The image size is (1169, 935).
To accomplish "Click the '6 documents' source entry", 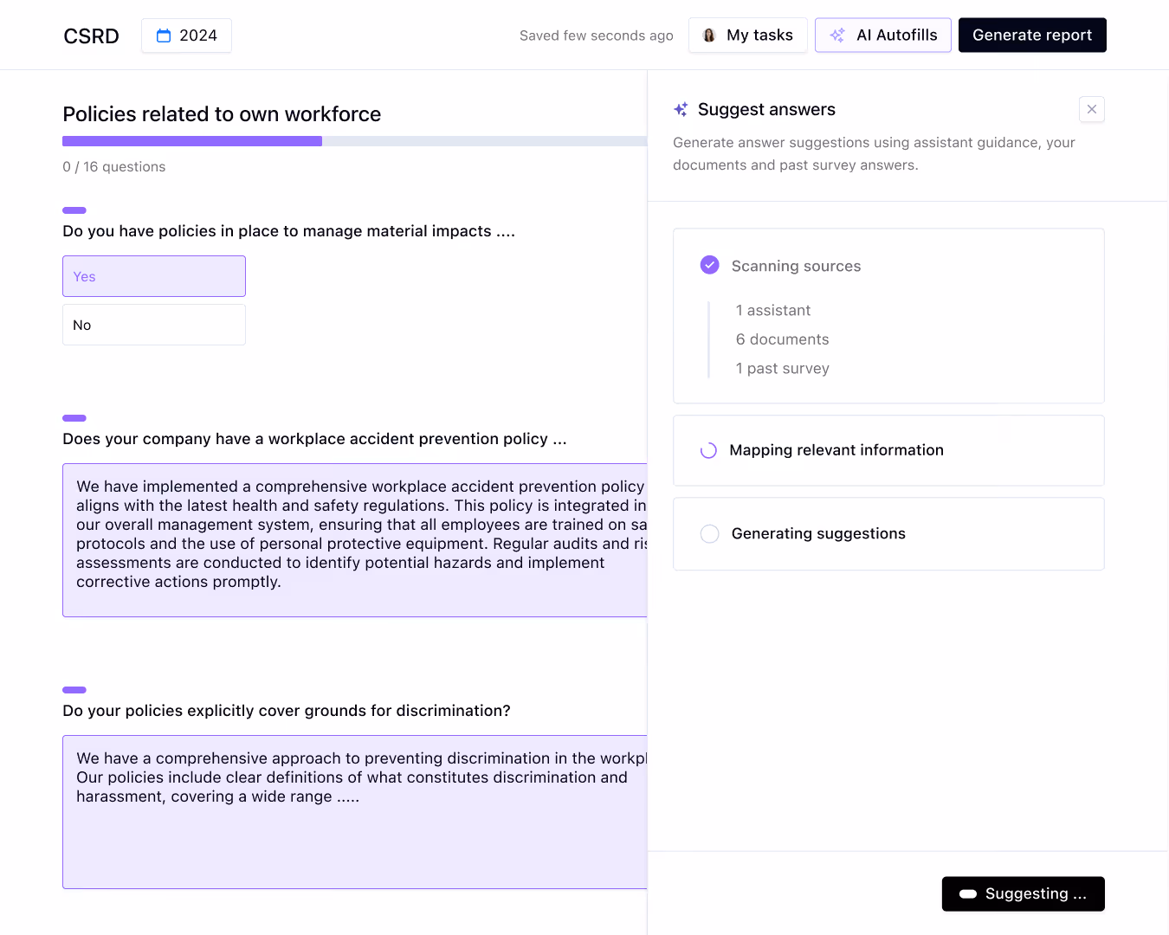I will click(x=783, y=339).
